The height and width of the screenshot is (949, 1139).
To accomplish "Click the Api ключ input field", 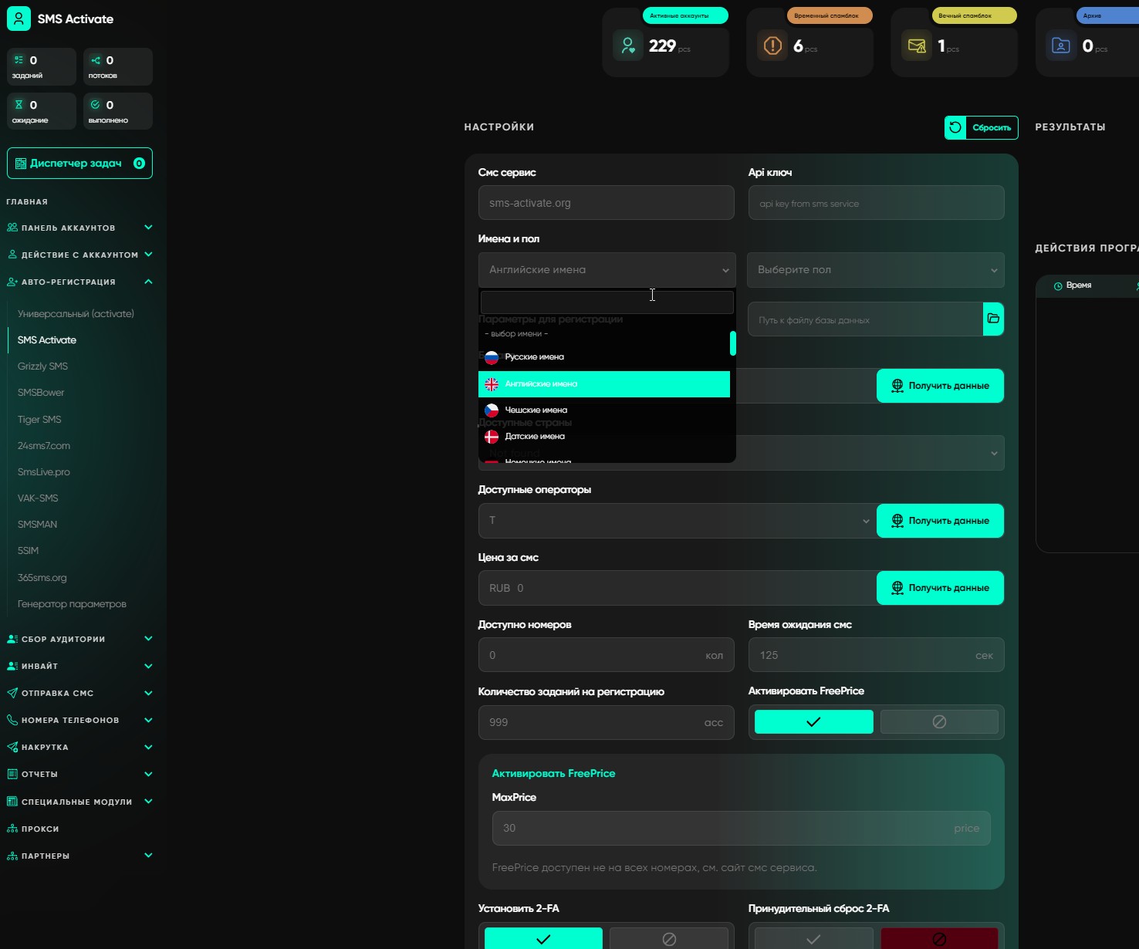I will pos(876,203).
